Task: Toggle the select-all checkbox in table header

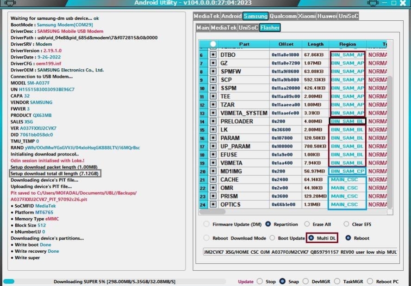Action: 213,44
